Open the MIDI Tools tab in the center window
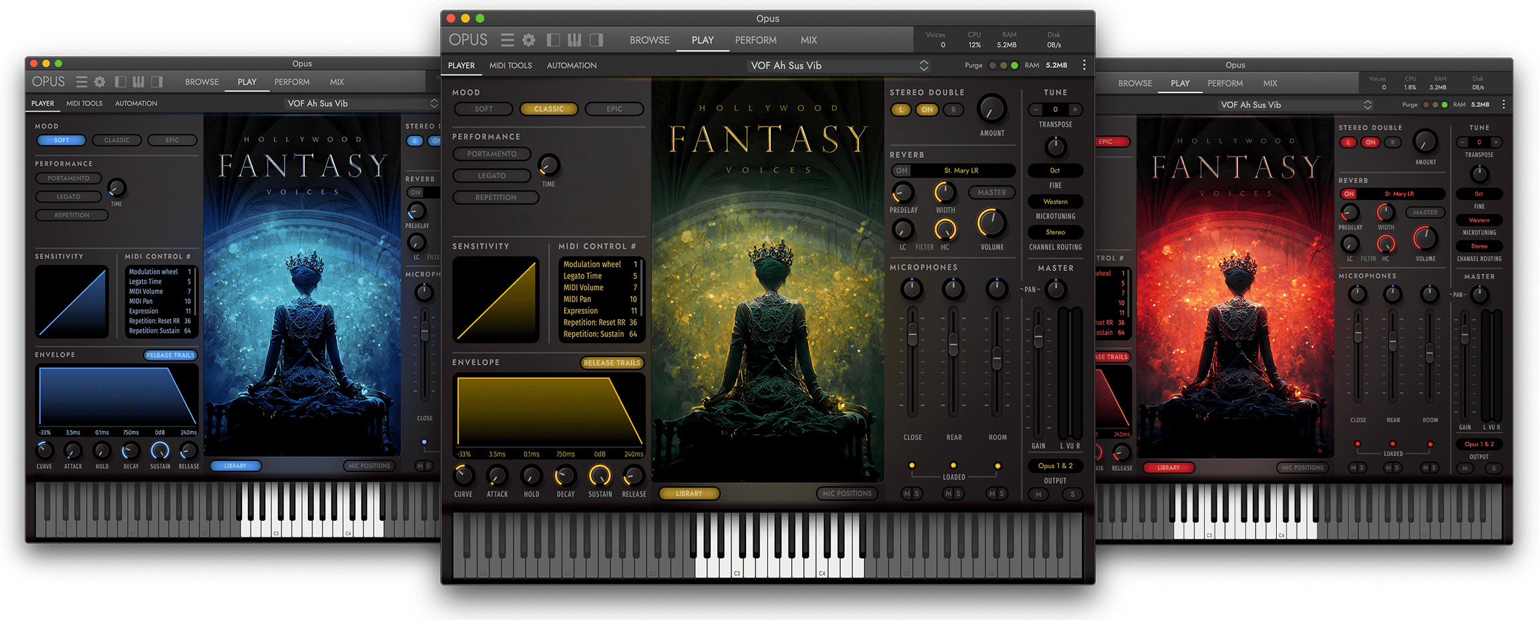 coord(510,65)
